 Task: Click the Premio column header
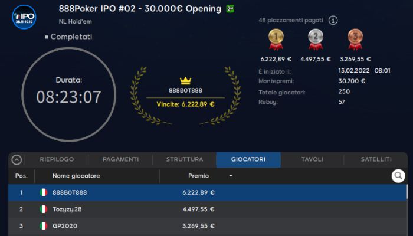[199, 176]
